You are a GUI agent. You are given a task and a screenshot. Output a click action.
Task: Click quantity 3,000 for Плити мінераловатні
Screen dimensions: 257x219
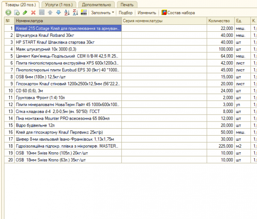click(221, 104)
